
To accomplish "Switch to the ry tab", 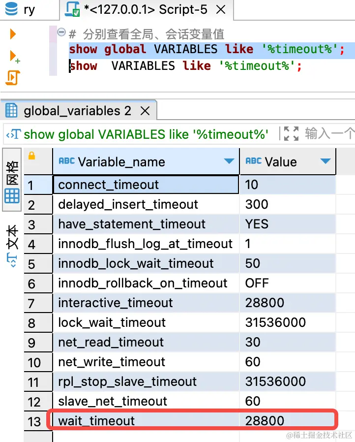I will point(30,9).
